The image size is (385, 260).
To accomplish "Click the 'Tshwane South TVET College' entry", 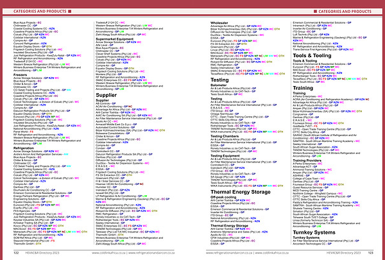I will [313, 217].
